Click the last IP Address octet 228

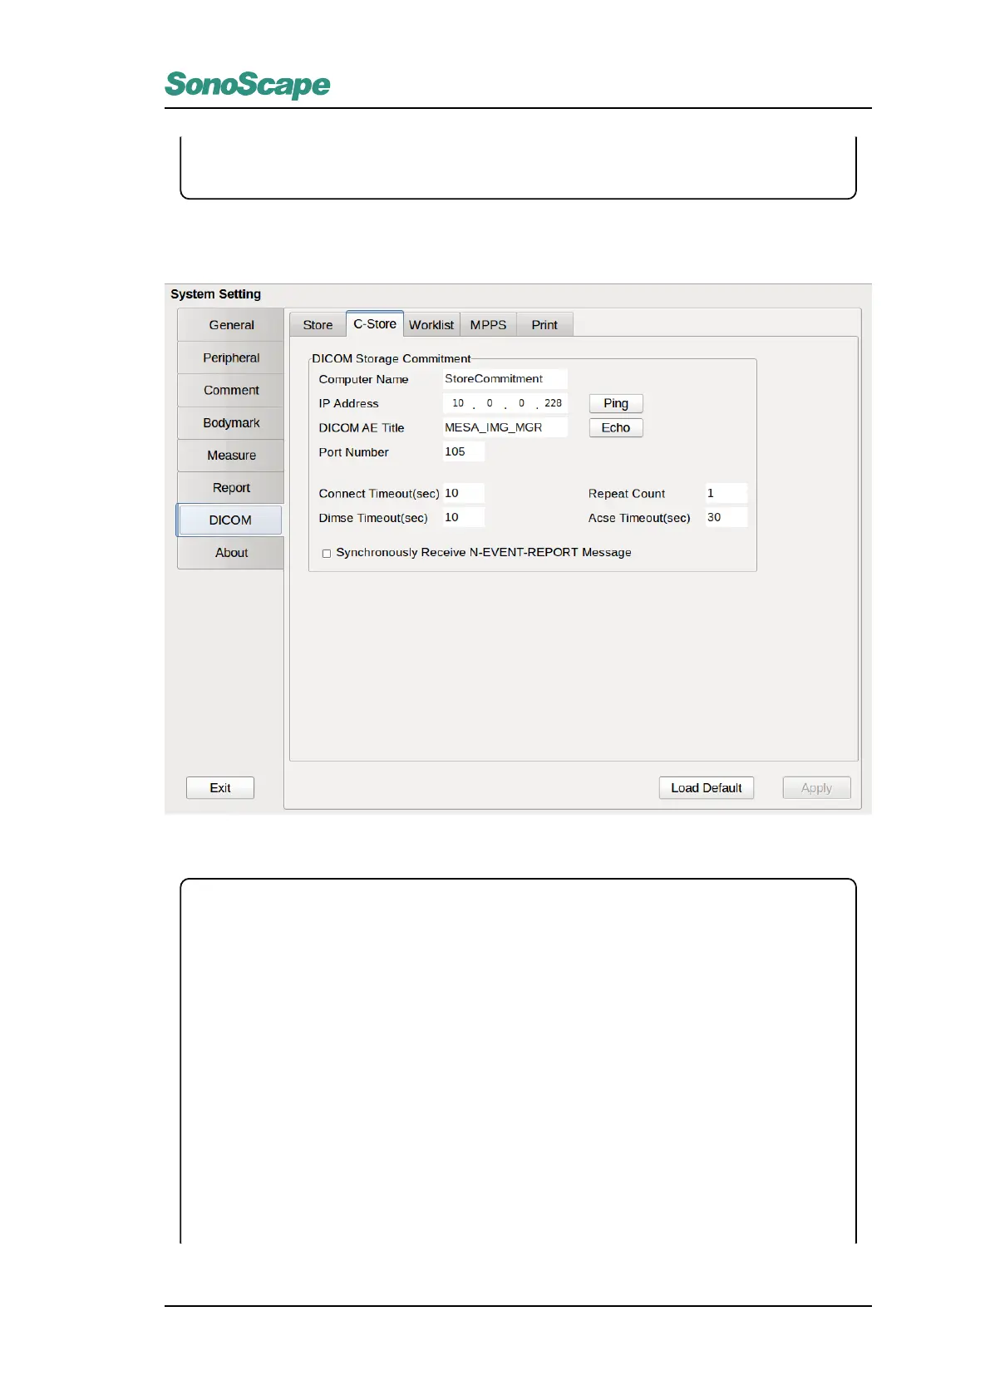tap(553, 403)
